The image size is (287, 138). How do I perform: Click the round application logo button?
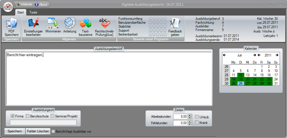click(8, 6)
